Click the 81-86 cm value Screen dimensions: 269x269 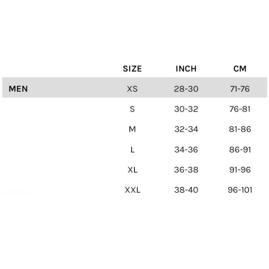point(240,129)
